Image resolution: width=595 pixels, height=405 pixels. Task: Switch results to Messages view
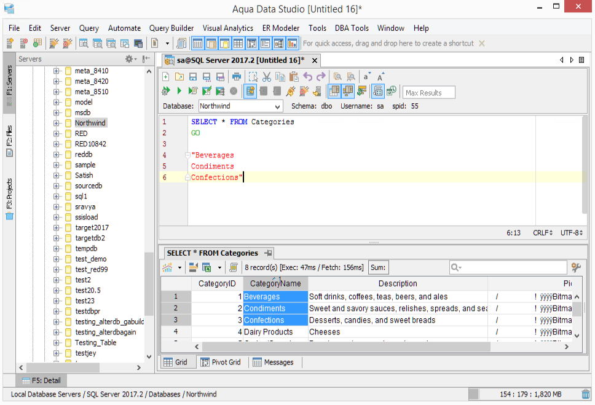(x=273, y=362)
